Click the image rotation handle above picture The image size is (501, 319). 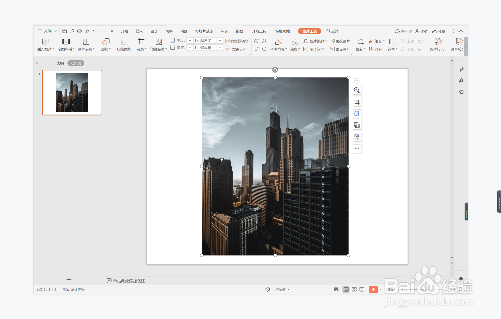coord(275,70)
